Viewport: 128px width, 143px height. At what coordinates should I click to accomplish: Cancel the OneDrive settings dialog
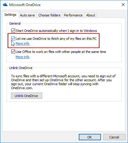(x=114, y=137)
